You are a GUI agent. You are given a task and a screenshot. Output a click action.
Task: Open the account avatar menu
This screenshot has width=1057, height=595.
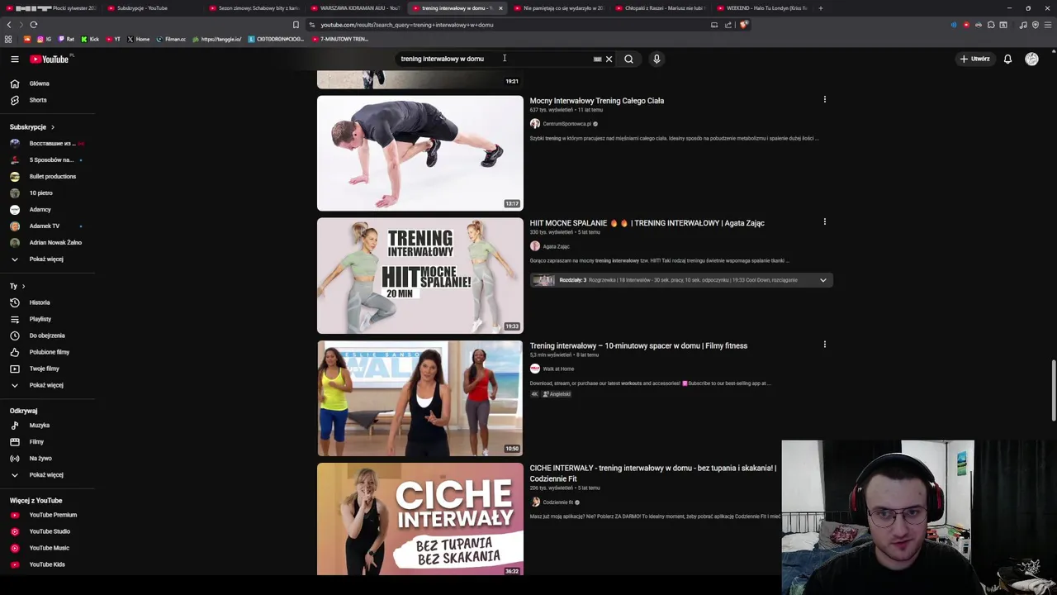pos(1031,59)
